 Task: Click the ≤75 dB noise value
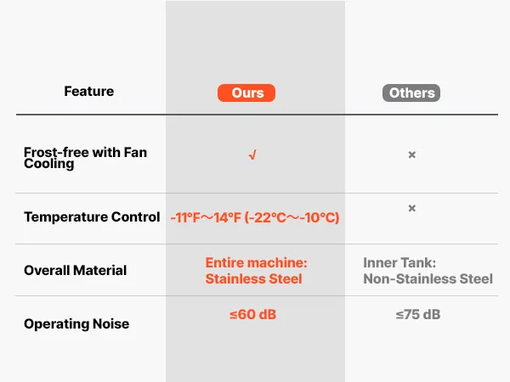click(417, 315)
